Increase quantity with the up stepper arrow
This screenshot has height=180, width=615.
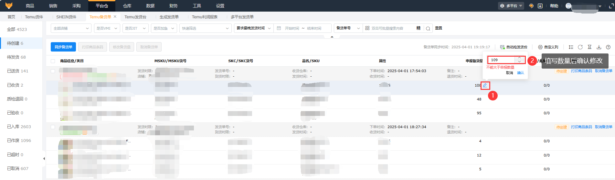(519, 58)
